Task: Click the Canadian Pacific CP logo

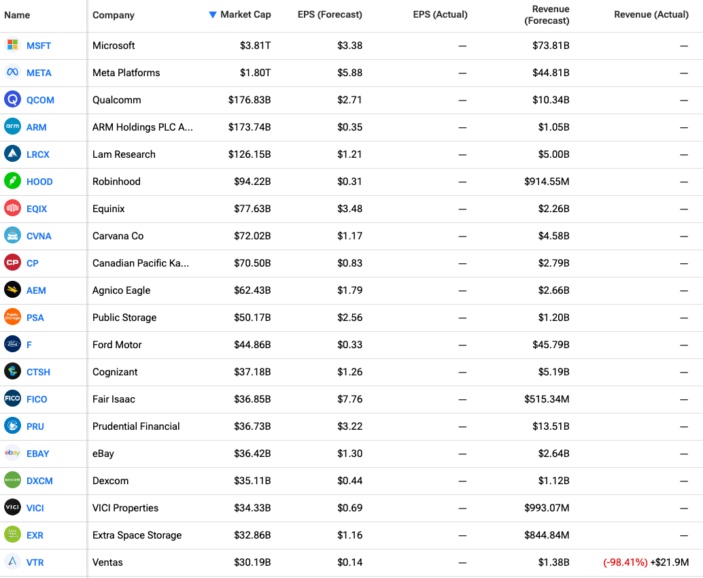Action: pos(12,263)
